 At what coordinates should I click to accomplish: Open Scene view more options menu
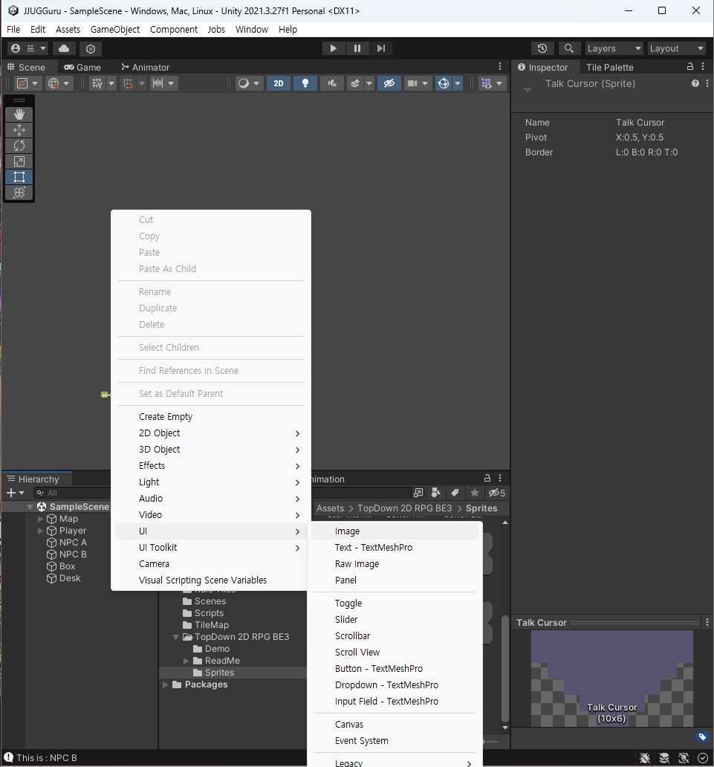500,67
